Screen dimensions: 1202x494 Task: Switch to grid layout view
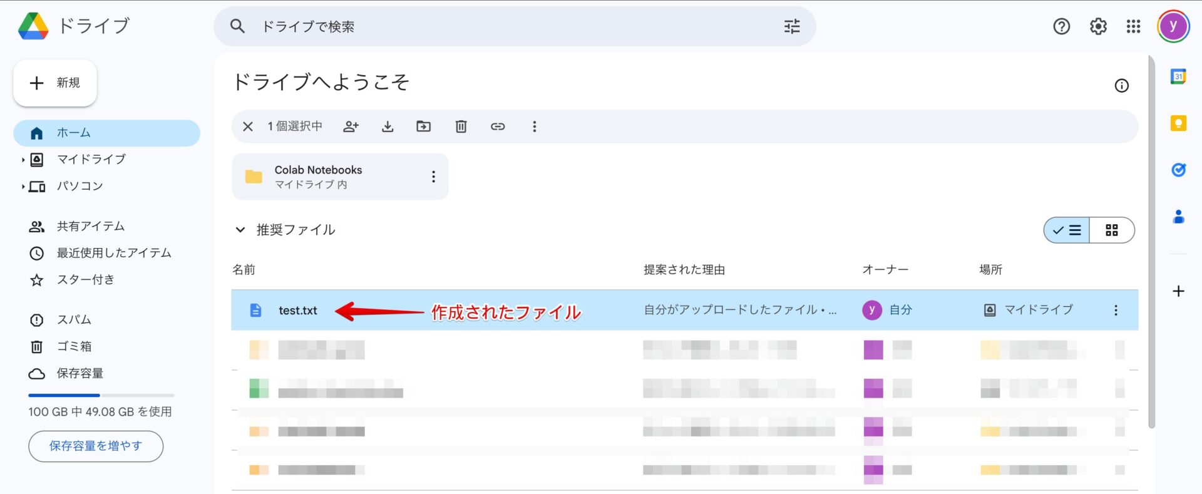1112,230
